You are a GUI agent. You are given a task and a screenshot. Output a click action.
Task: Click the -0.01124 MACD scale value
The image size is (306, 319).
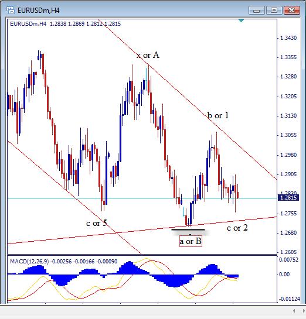coord(290,299)
